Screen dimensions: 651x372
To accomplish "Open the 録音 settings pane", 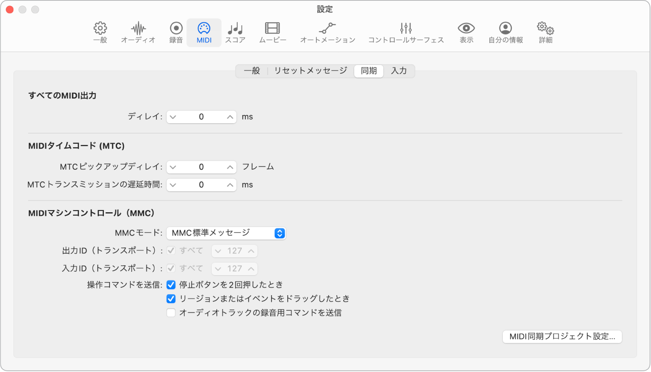I will (x=175, y=33).
